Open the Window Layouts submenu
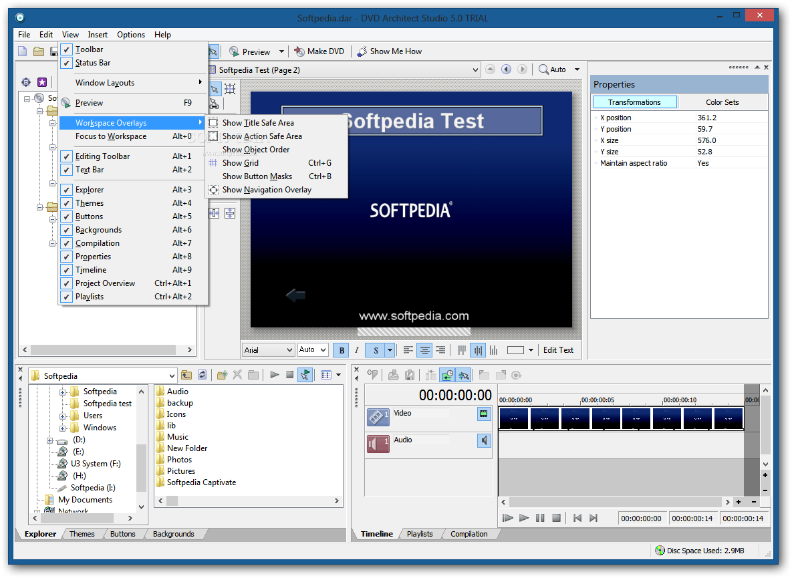Screen dimensions: 792x578 (x=134, y=82)
